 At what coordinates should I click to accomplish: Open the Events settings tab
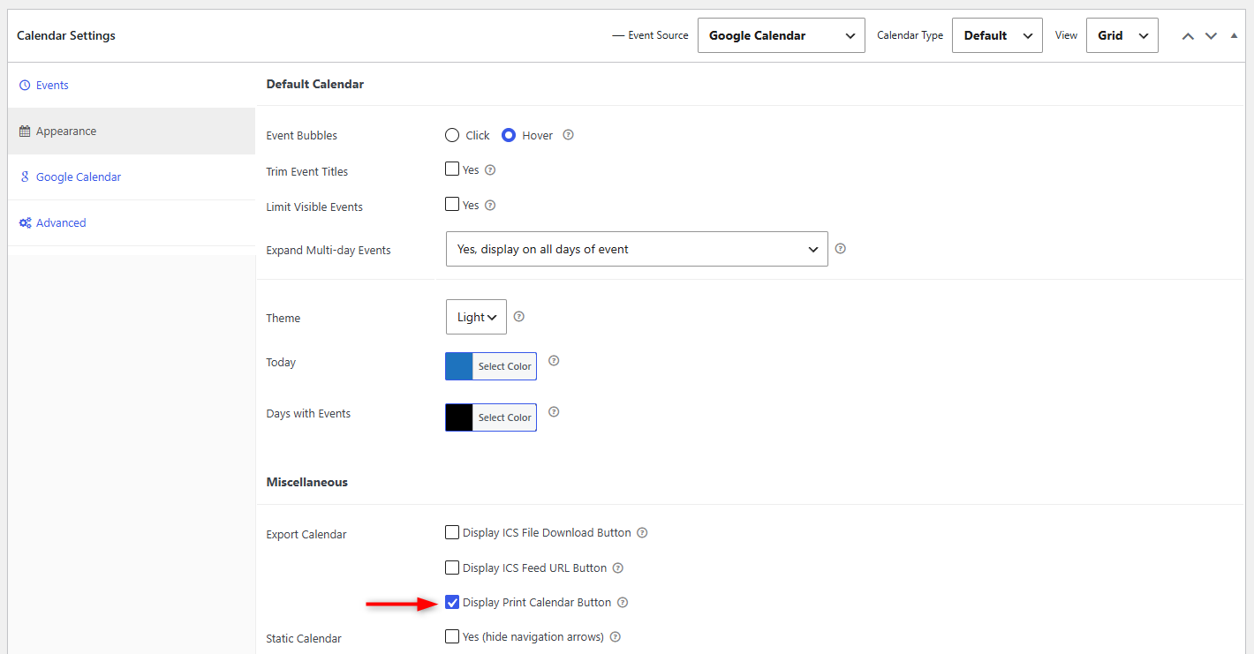[132, 86]
